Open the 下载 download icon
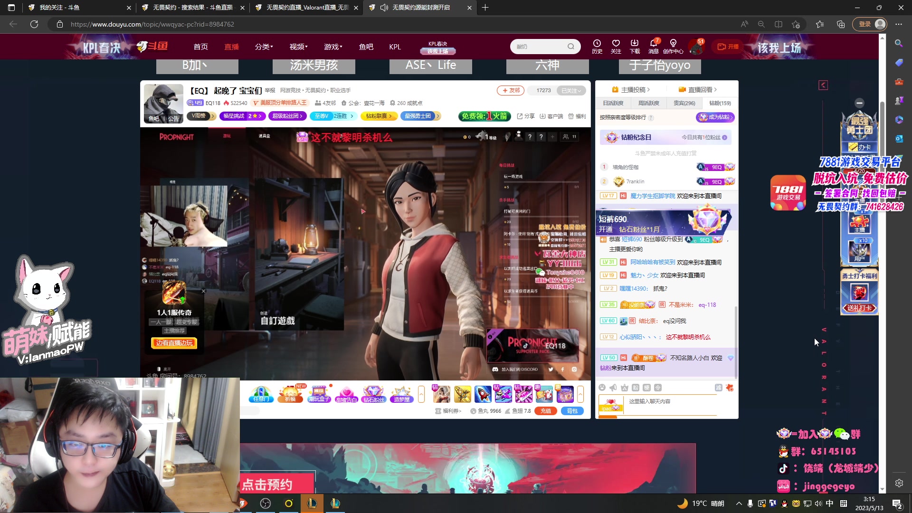 point(635,46)
